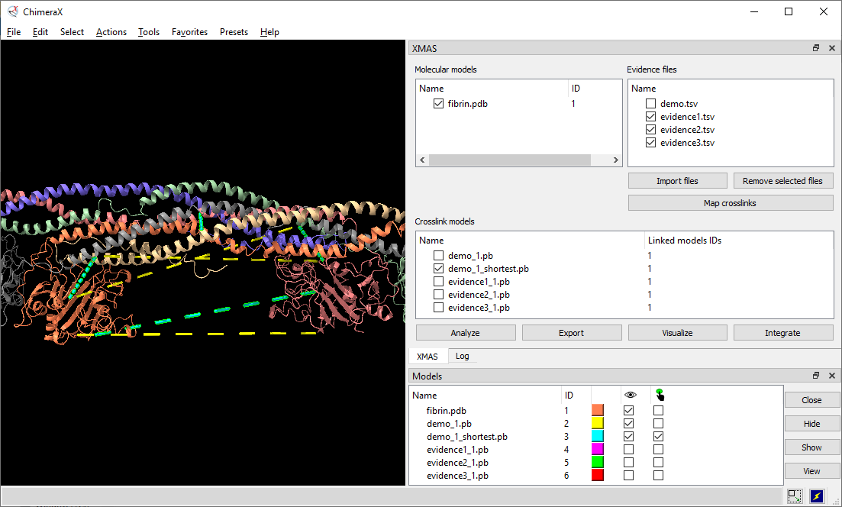Open yellow color swatch for demo_1.pb
Screen dimensions: 842x507
coord(597,423)
